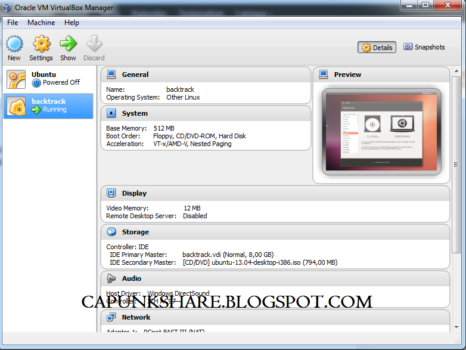
Task: Click the green Show arrow icon
Action: 68,44
